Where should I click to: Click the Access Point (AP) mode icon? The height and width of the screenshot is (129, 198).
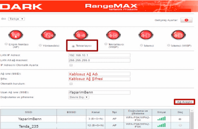point(16,35)
